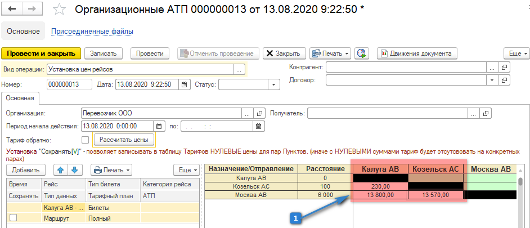
Task: Click inside the Номер input field
Action: pyautogui.click(x=69, y=84)
